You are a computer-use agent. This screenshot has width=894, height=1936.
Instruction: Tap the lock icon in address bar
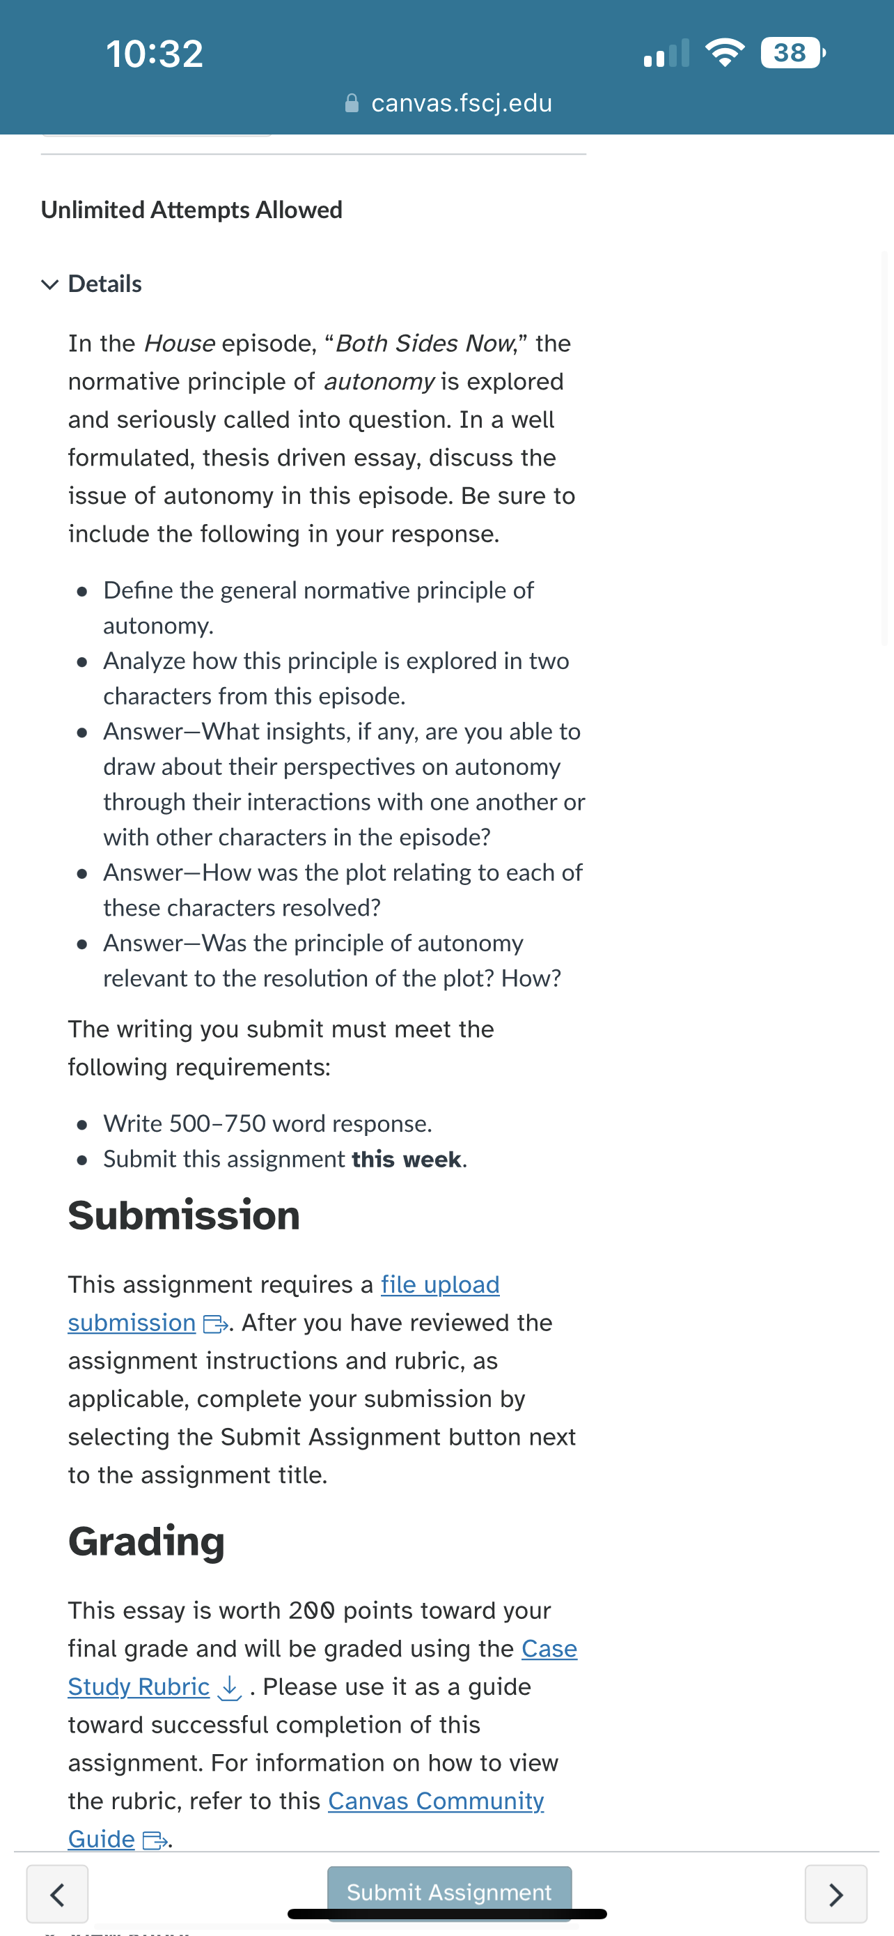[352, 103]
